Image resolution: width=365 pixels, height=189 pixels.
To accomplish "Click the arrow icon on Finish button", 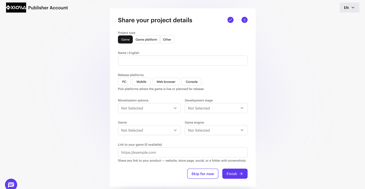I will point(241,174).
